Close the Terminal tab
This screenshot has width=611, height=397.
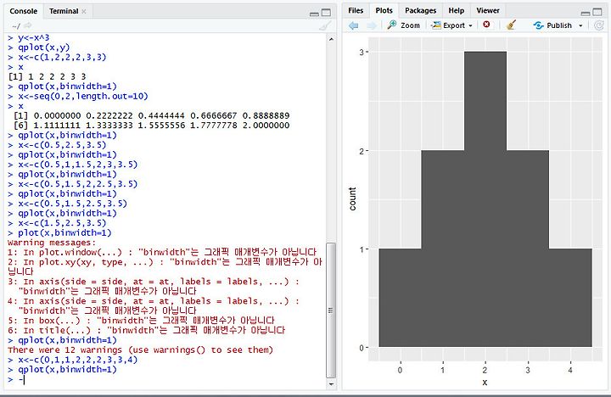84,12
